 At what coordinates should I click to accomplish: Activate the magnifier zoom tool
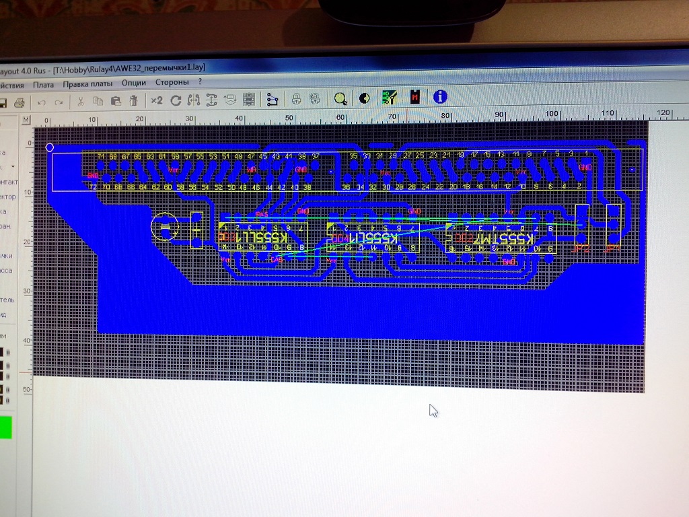tap(340, 99)
